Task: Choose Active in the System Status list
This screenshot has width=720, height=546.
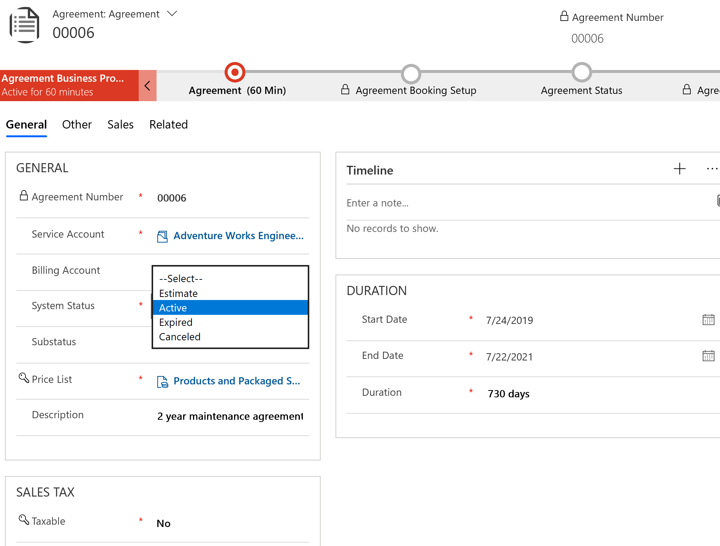Action: (230, 308)
